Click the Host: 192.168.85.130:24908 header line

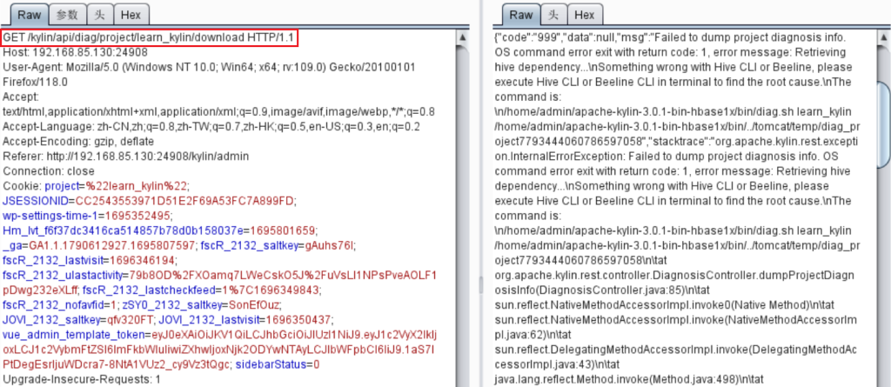point(76,52)
